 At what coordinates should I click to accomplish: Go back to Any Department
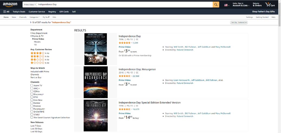pos(39,33)
